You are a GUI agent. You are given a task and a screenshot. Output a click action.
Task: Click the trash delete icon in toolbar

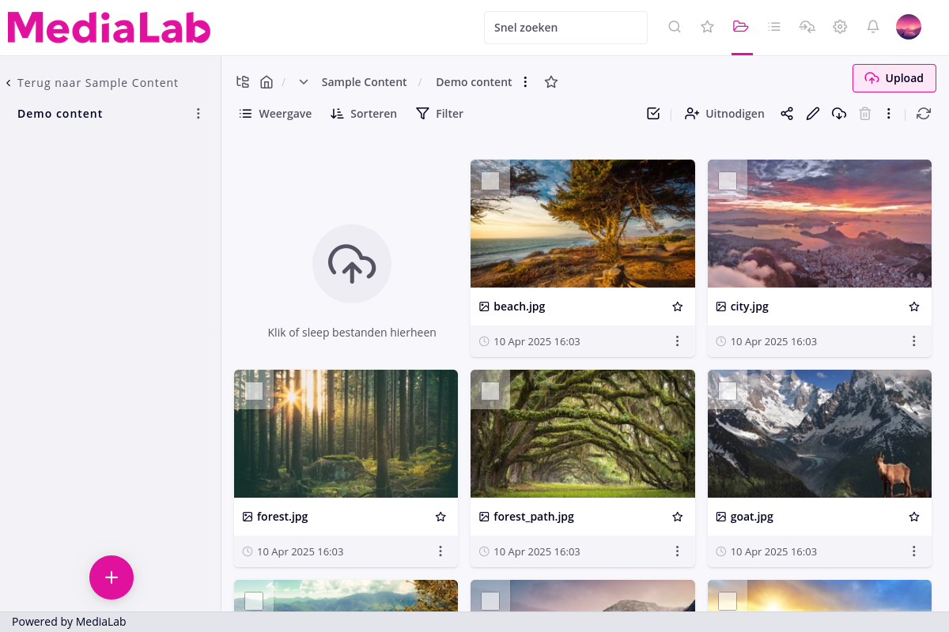click(x=865, y=114)
